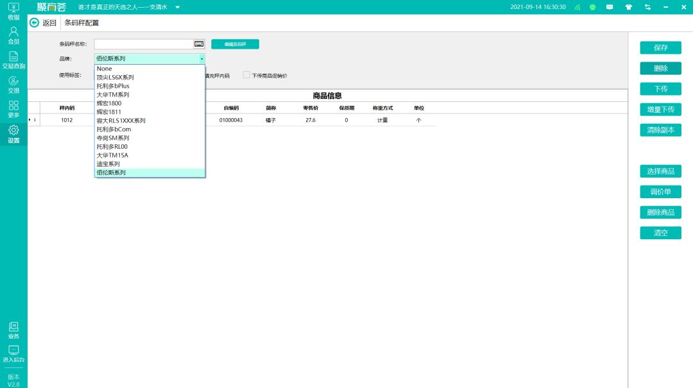This screenshot has height=388, width=693.
Task: Expand the cashier name dropdown in title bar
Action: pyautogui.click(x=178, y=8)
